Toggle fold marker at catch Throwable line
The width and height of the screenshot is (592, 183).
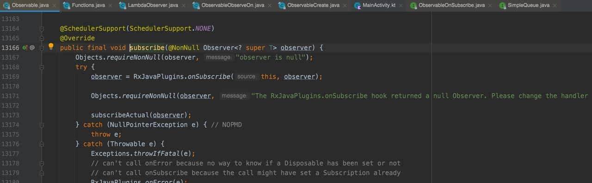(41, 144)
